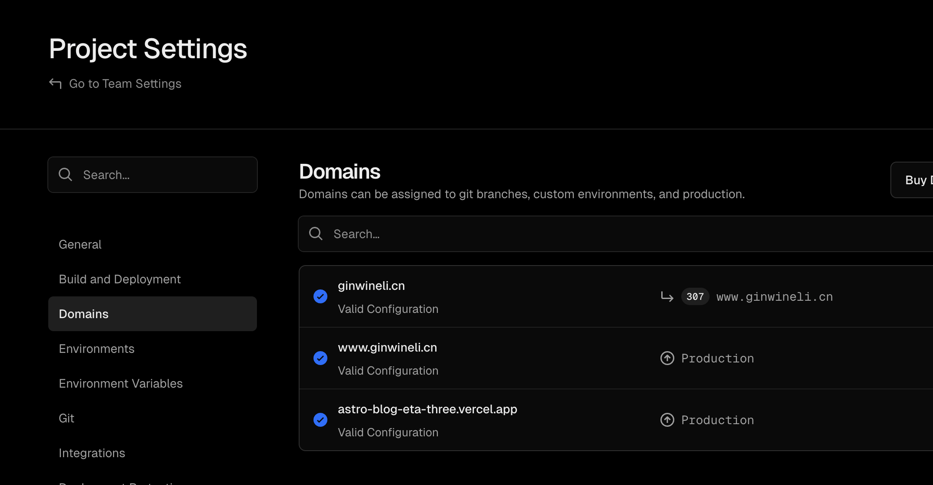Open Git settings section

tap(67, 419)
